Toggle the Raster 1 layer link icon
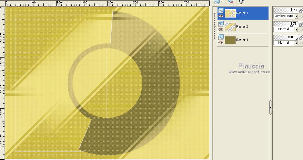Image resolution: width=303 pixels, height=160 pixels. point(301,37)
